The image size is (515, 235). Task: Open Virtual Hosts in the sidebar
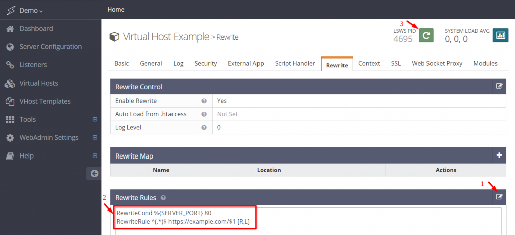tap(39, 83)
